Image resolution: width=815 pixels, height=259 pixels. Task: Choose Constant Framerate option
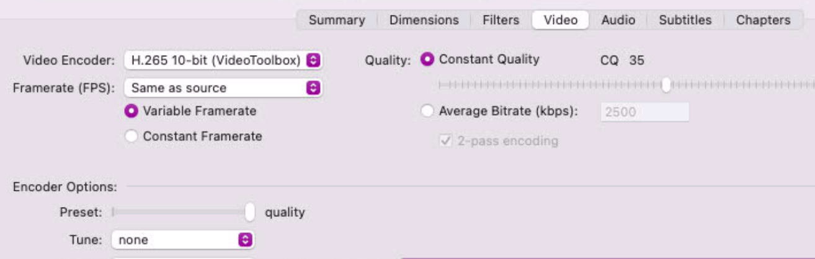tap(131, 136)
